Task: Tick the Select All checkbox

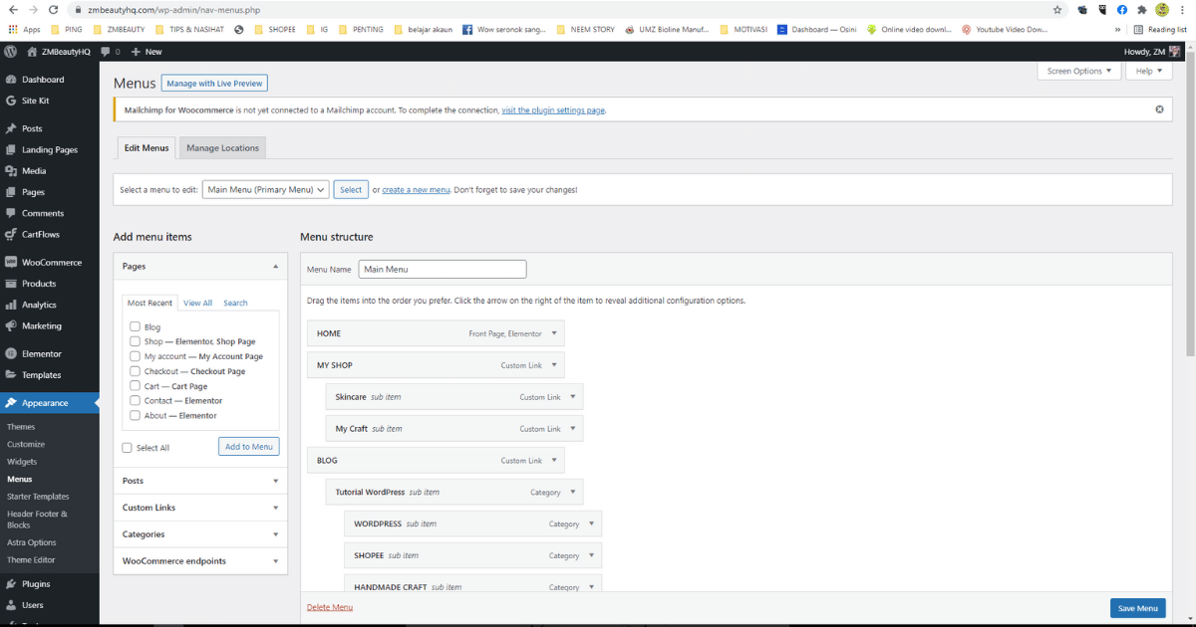Action: click(127, 448)
